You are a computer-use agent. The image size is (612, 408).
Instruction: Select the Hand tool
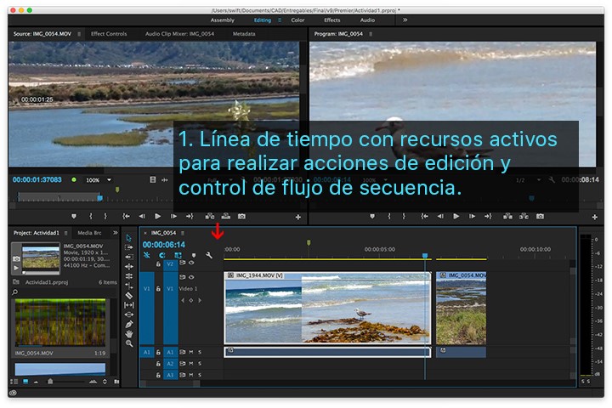[x=129, y=334]
